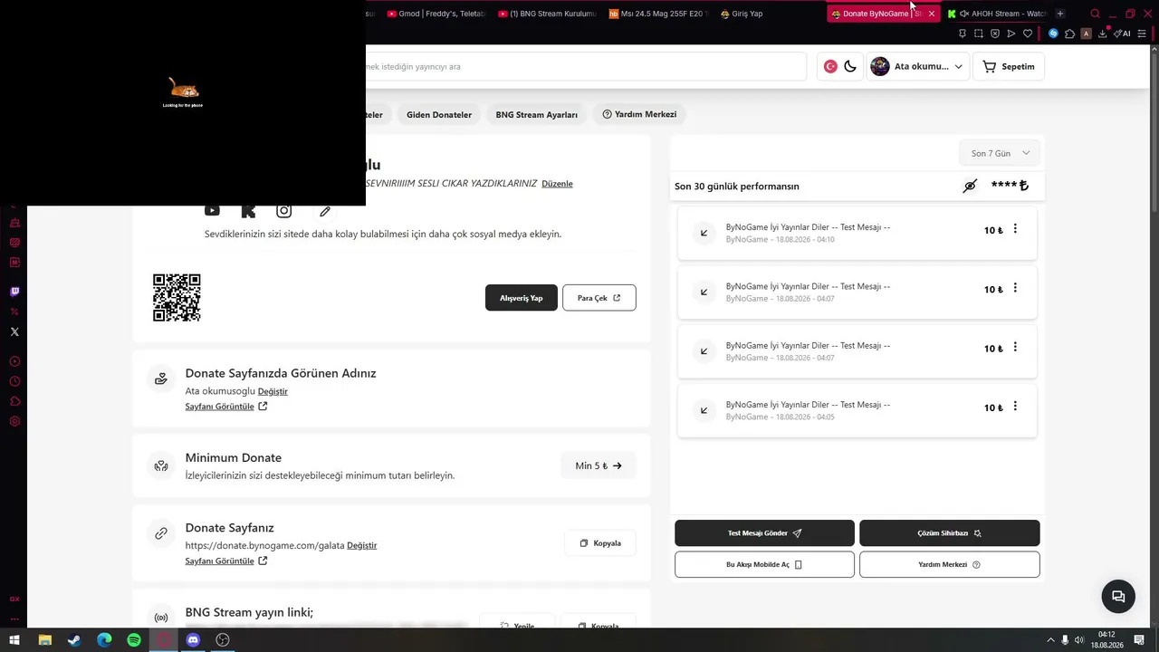Copy the Donate Sayfanız link with Kopyala
The image size is (1159, 652).
coord(600,543)
